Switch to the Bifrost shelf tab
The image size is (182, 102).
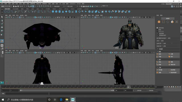[66, 9]
